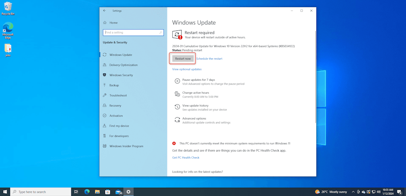Click the red Windows 11 requirements error icon
Image resolution: width=406 pixels, height=196 pixels.
pos(174,143)
